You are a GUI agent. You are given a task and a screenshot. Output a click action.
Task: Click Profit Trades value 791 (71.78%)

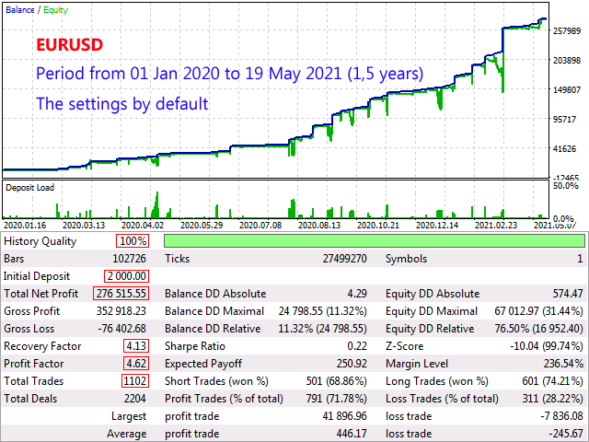coord(336,399)
